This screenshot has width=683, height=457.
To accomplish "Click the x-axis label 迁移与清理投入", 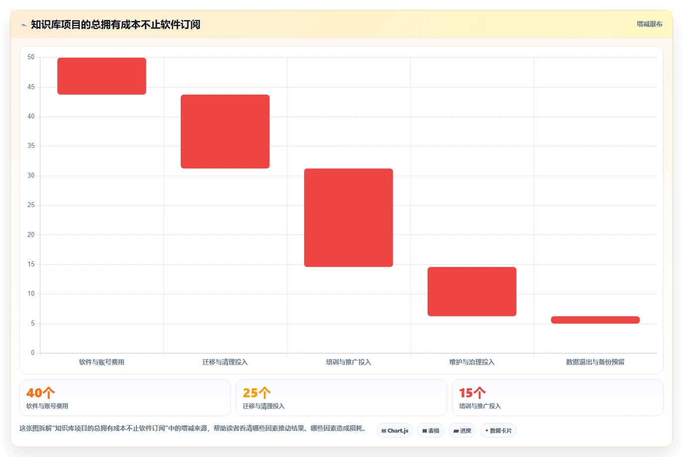I will tap(225, 362).
